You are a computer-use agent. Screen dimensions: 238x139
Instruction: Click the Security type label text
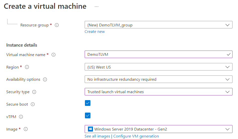[18, 92]
